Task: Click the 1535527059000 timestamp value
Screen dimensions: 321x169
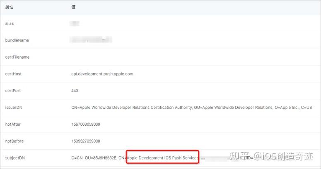Action: coord(86,141)
